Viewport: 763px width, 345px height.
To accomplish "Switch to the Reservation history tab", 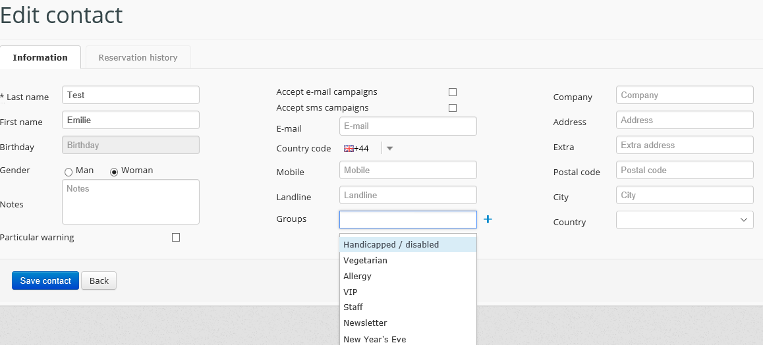I will (x=138, y=57).
